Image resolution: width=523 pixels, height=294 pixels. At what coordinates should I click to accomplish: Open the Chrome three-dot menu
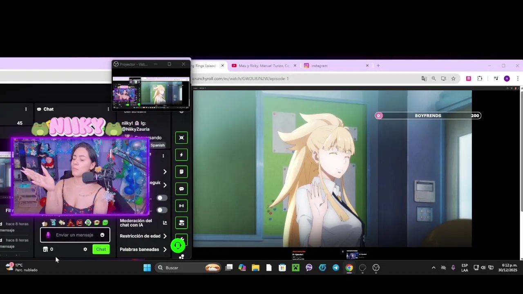(518, 78)
